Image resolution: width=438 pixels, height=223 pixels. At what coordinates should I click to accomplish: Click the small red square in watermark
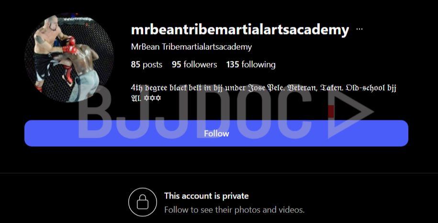coord(331,111)
